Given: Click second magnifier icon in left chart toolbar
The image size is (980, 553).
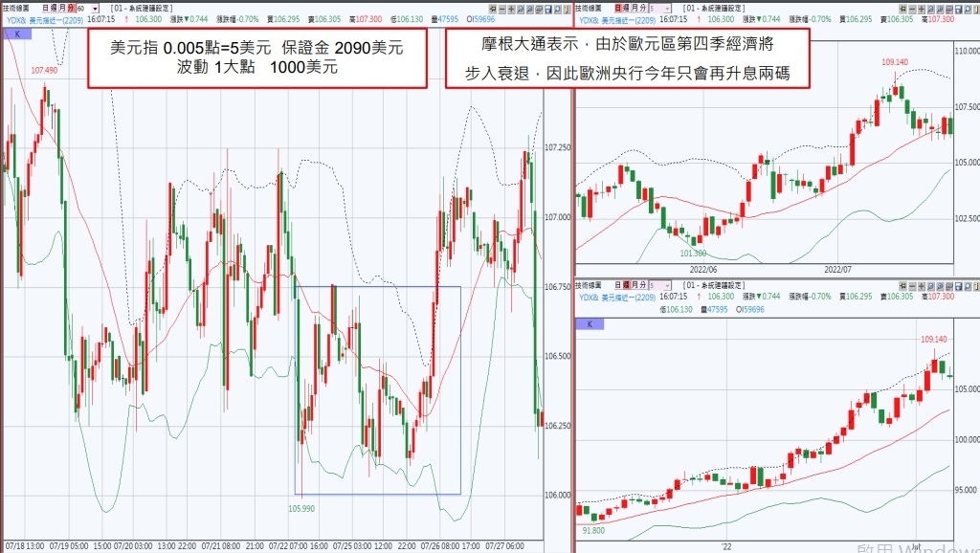Looking at the screenshot, I should [529, 9].
